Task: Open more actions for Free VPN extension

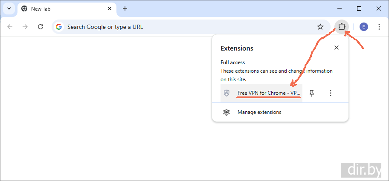Action: point(331,93)
